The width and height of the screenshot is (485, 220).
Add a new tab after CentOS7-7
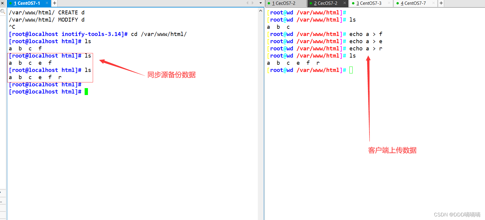click(441, 3)
